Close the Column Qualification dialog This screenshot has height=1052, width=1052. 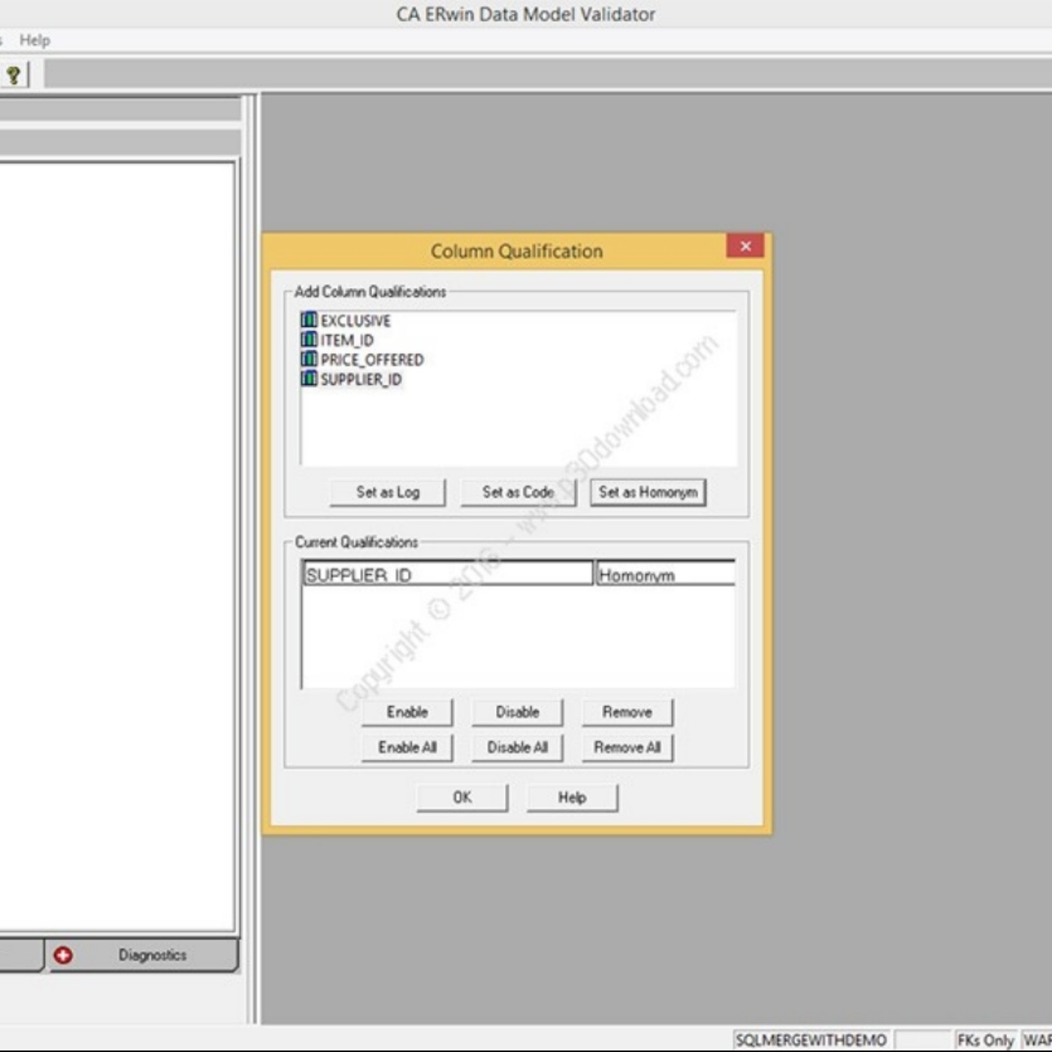point(745,246)
